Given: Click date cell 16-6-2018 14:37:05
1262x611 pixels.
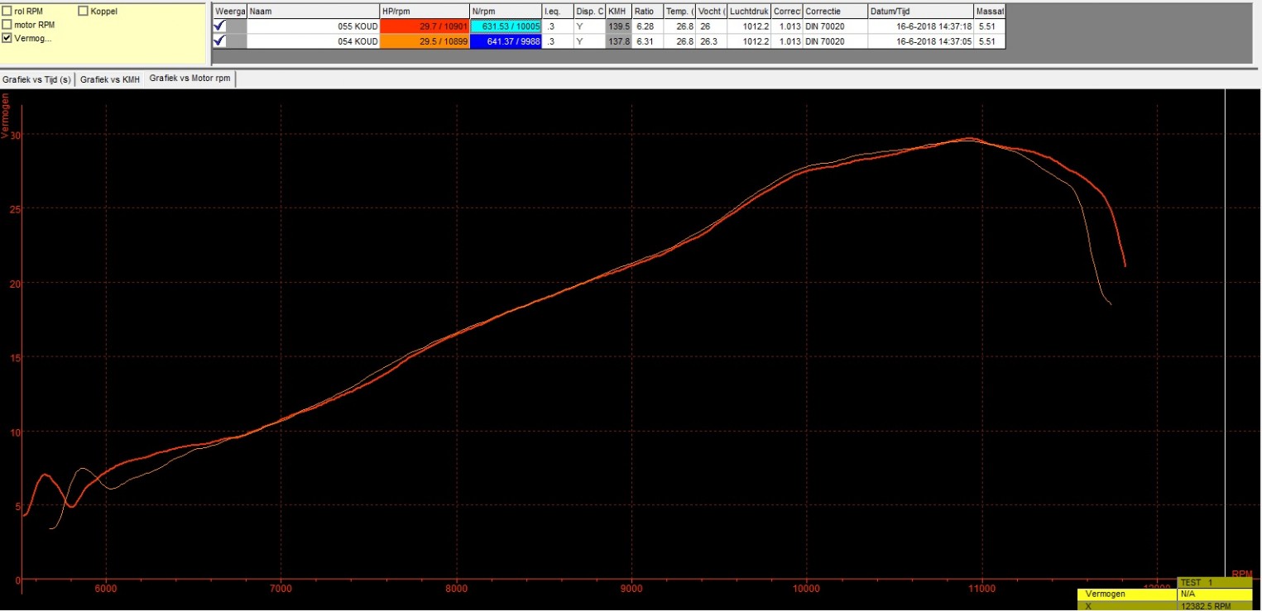Looking at the screenshot, I should coord(920,41).
